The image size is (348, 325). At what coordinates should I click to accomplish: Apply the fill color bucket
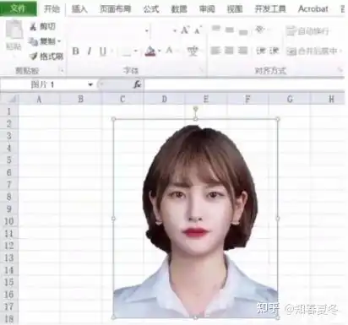[x=150, y=51]
